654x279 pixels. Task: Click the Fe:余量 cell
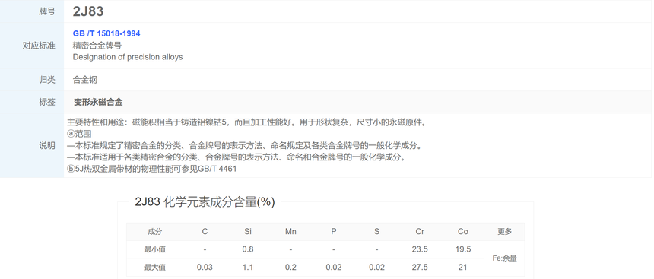tap(505, 258)
